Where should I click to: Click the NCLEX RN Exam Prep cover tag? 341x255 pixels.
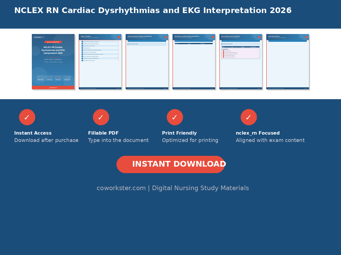tap(53, 42)
